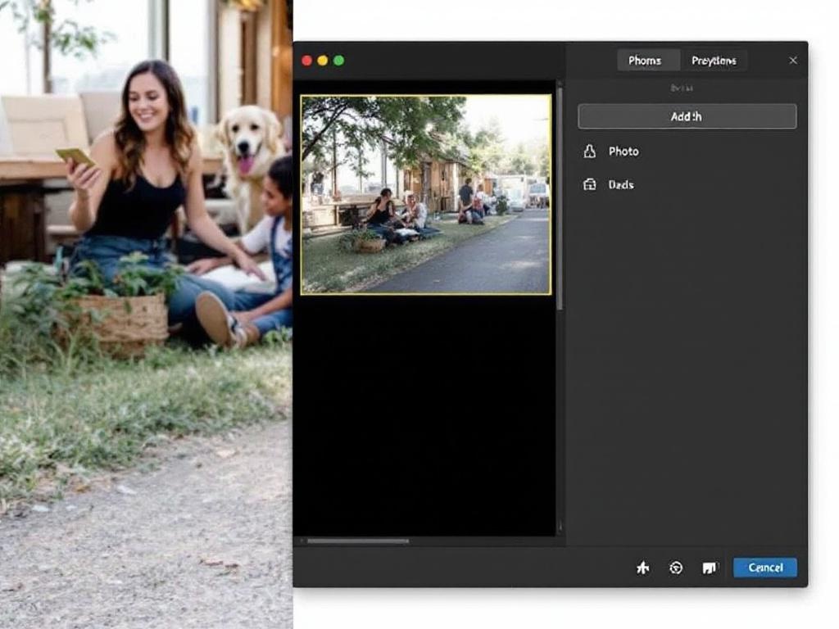Switch to the Projects tab
Screen dimensions: 839x629
714,60
